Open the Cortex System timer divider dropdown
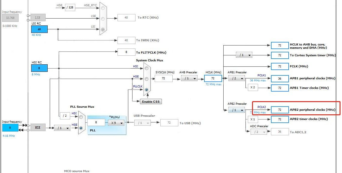342x173 pixels. [x=244, y=55]
